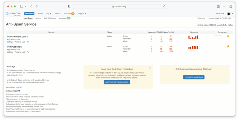Viewport: 239px width, 119px height.
Task: Click the Upgrade Anti-Spam button
Action: click(194, 77)
